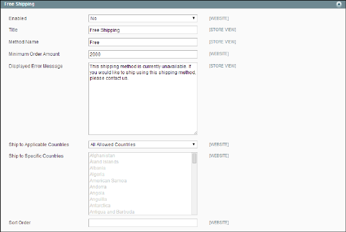
Task: Click the country list scrollbar thumb
Action: tap(194, 158)
